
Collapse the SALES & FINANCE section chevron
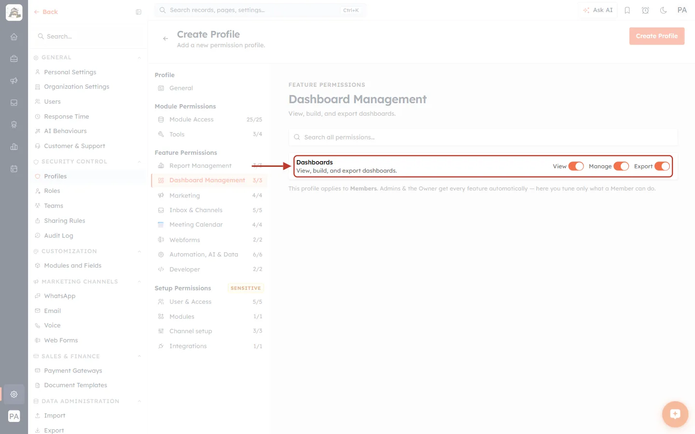click(139, 357)
